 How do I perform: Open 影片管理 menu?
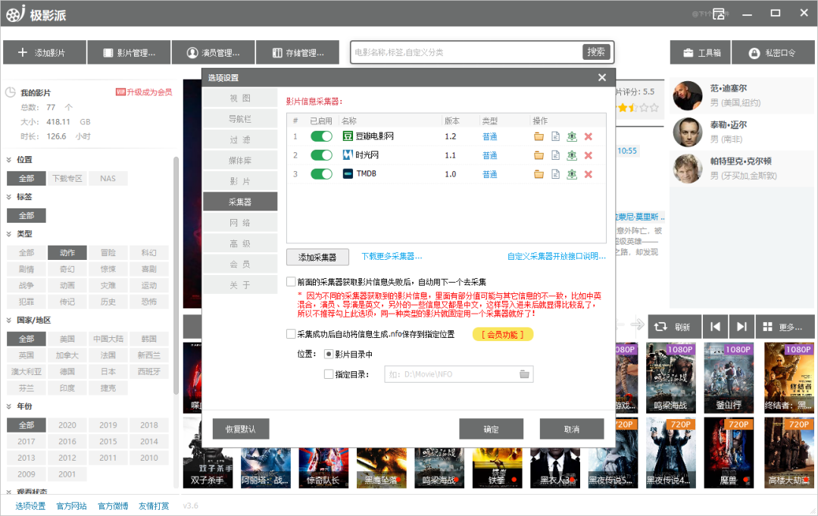129,53
